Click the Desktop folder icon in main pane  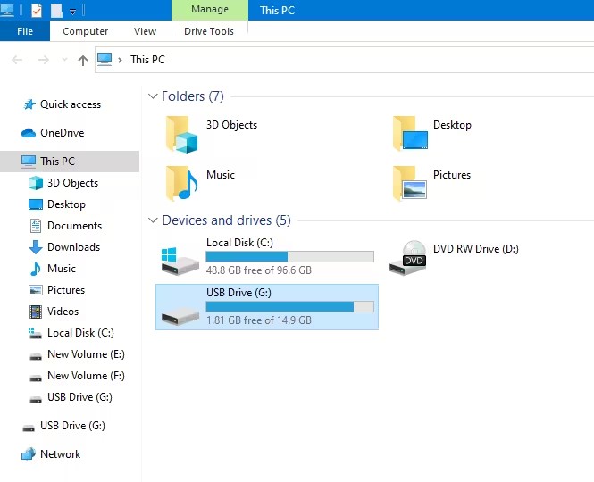point(410,133)
